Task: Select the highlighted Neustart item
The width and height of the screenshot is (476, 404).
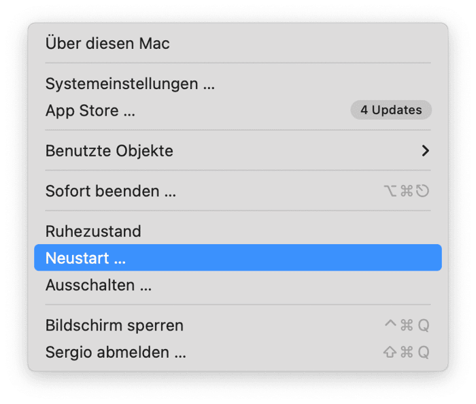Action: [x=86, y=258]
